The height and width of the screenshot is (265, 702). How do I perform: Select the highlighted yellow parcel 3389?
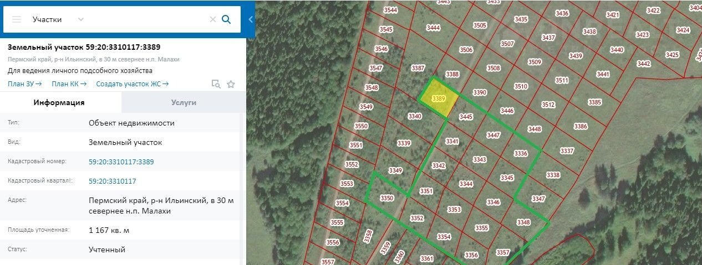click(439, 98)
